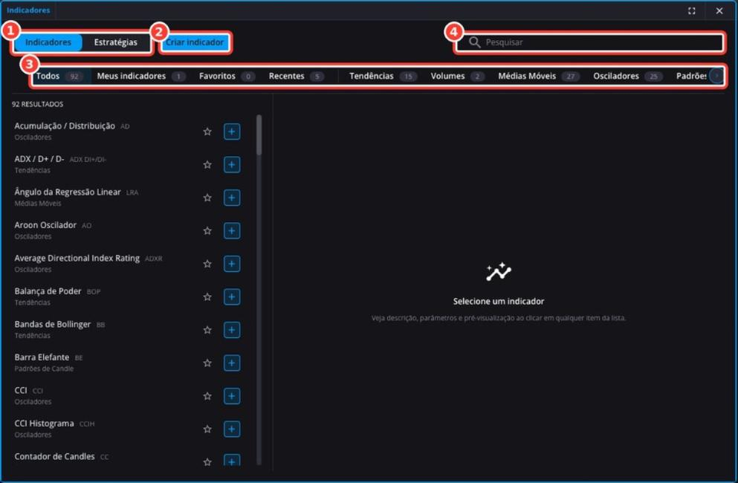Add the ADX / D+ / D- indicator
Viewport: 738px width, 483px height.
click(232, 164)
